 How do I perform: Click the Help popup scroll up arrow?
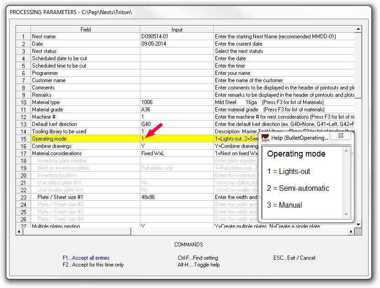pos(347,150)
